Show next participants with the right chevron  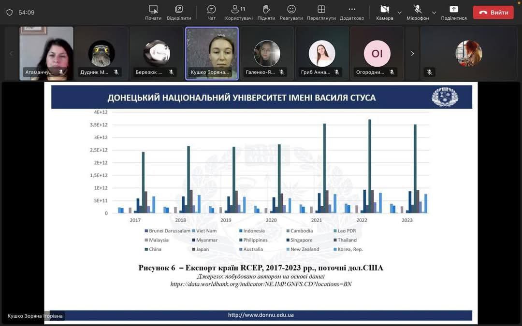point(412,54)
